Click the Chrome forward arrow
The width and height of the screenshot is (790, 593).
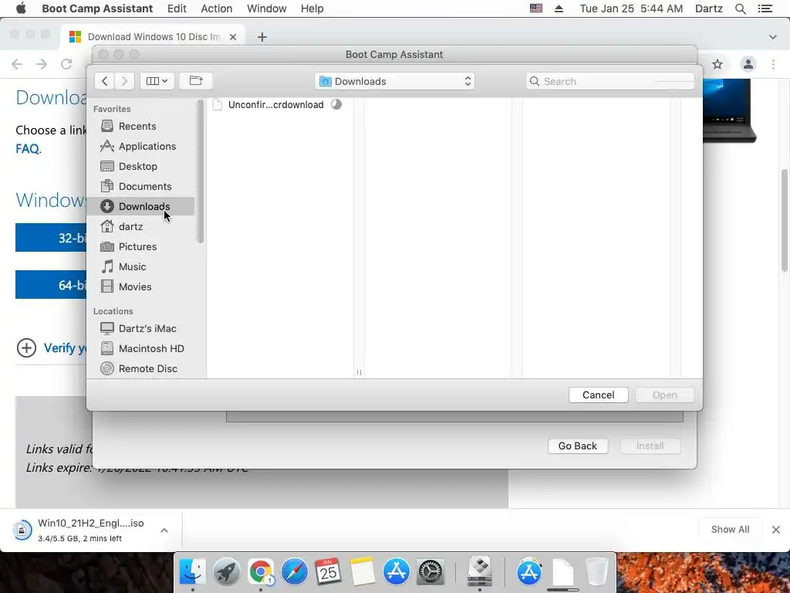click(42, 64)
